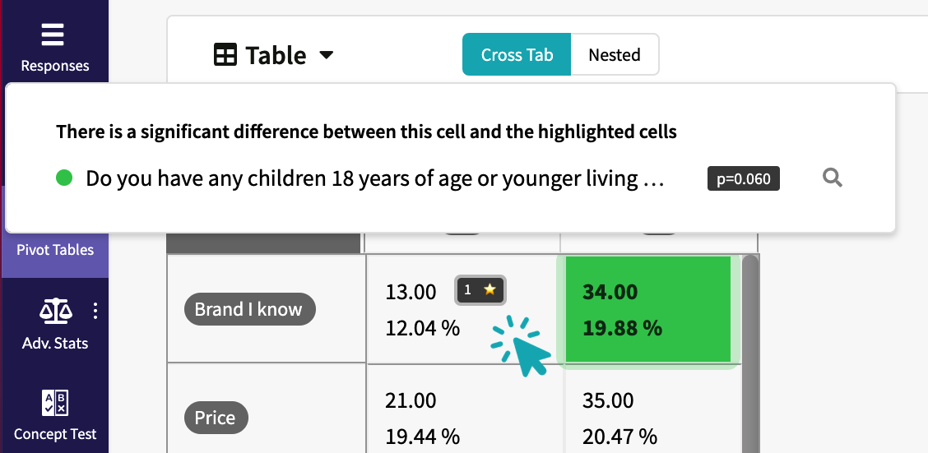Click the table vertical scrollbar
928x453 pixels.
[750, 354]
